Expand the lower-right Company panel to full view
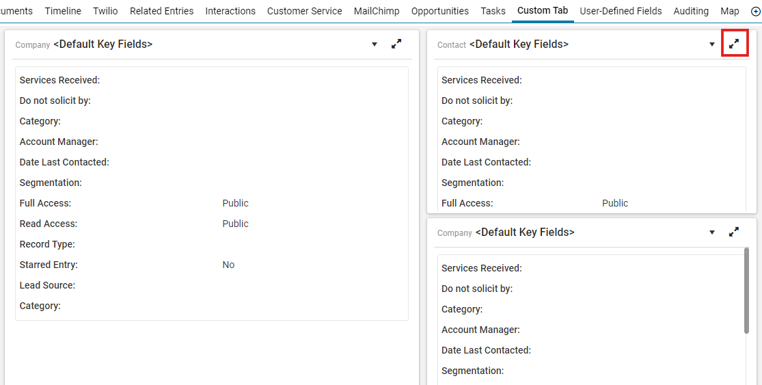762x385 pixels. (734, 232)
